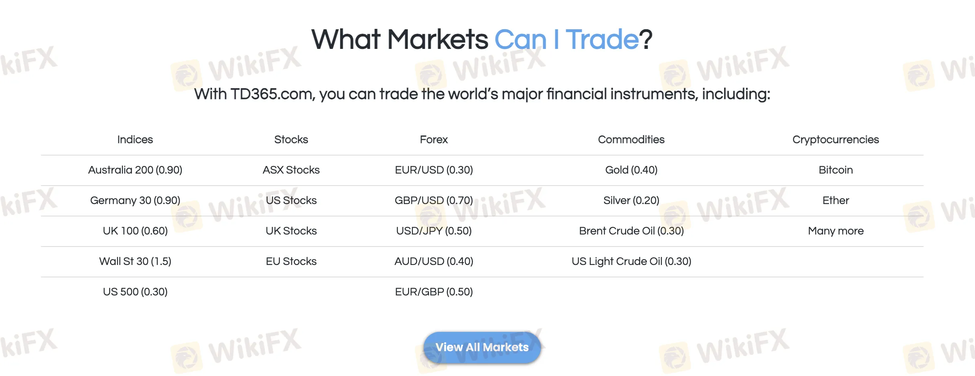Click Wall St 30 (1.5) entry
Image resolution: width=975 pixels, height=376 pixels.
click(135, 261)
